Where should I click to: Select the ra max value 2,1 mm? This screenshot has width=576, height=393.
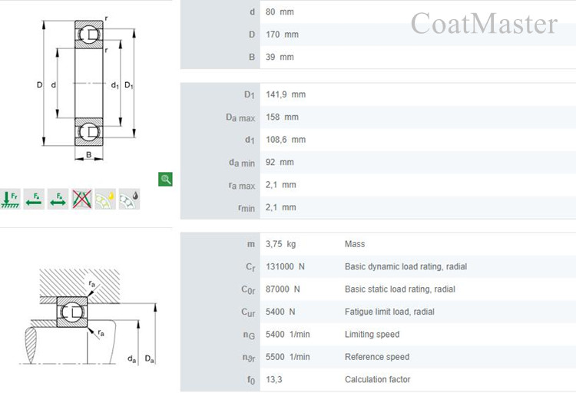click(x=280, y=185)
